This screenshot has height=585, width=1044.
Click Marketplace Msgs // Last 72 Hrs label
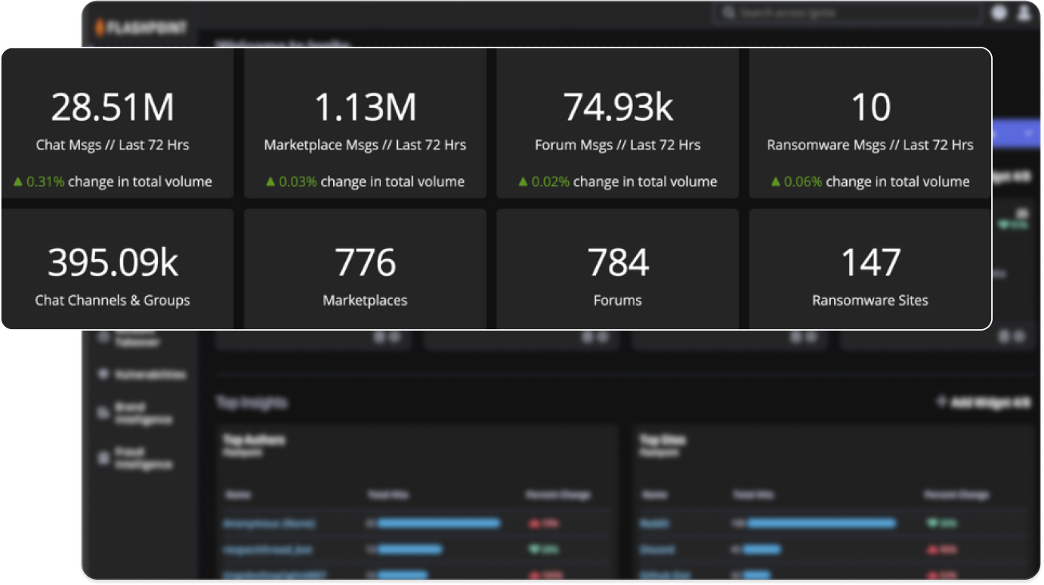click(x=365, y=145)
